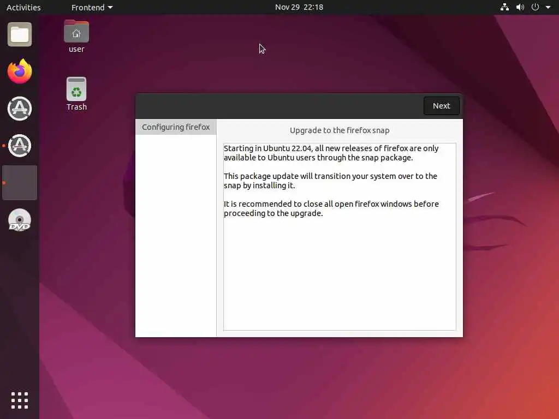Screen dimensions: 559x419
Task: Open the upper Software Updater dock icon
Action: point(20,109)
